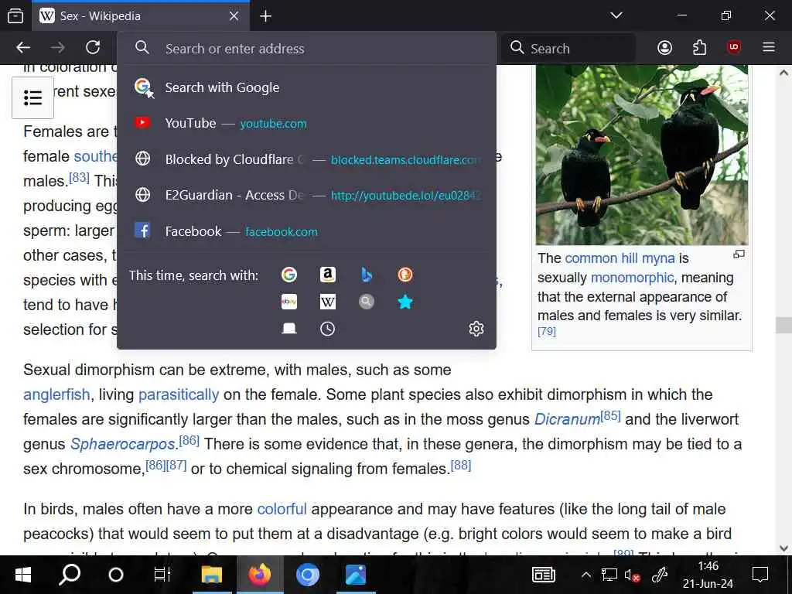
Task: Switch to Chromium from taskbar
Action: pyautogui.click(x=308, y=575)
